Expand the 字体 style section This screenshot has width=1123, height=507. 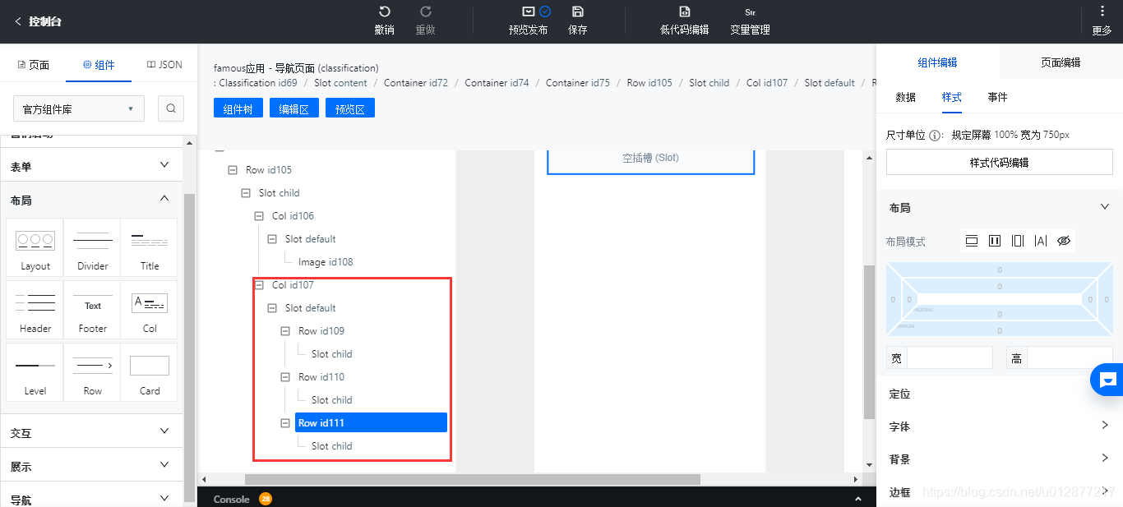coord(1104,426)
